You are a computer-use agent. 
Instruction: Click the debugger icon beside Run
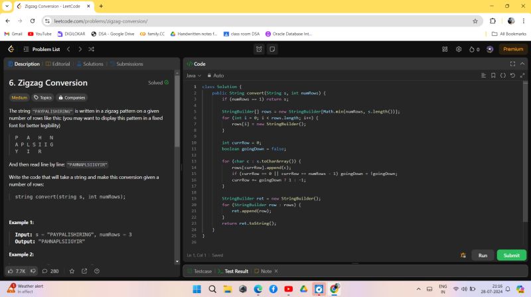point(463,255)
